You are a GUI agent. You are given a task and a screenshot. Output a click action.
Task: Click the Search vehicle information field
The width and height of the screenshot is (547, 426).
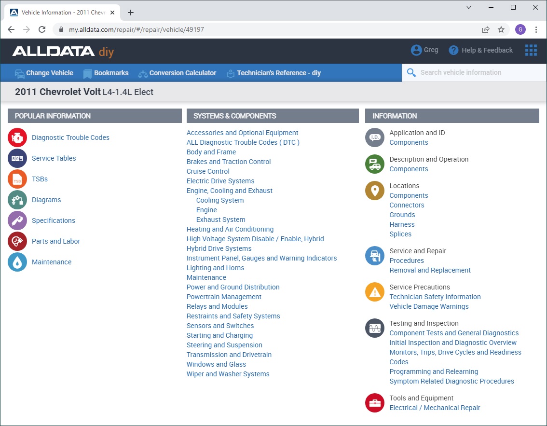(x=473, y=73)
